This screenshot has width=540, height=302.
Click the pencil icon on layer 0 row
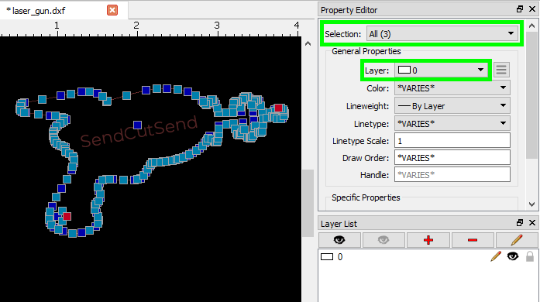(x=496, y=256)
